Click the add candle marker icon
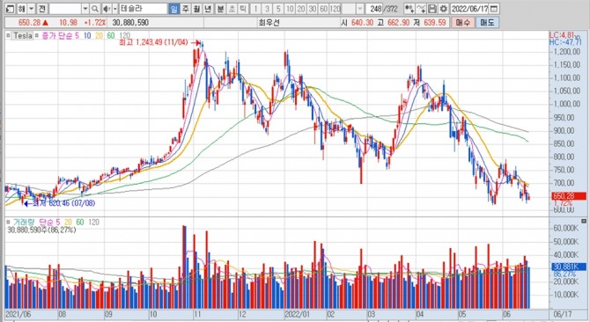 click(409, 9)
